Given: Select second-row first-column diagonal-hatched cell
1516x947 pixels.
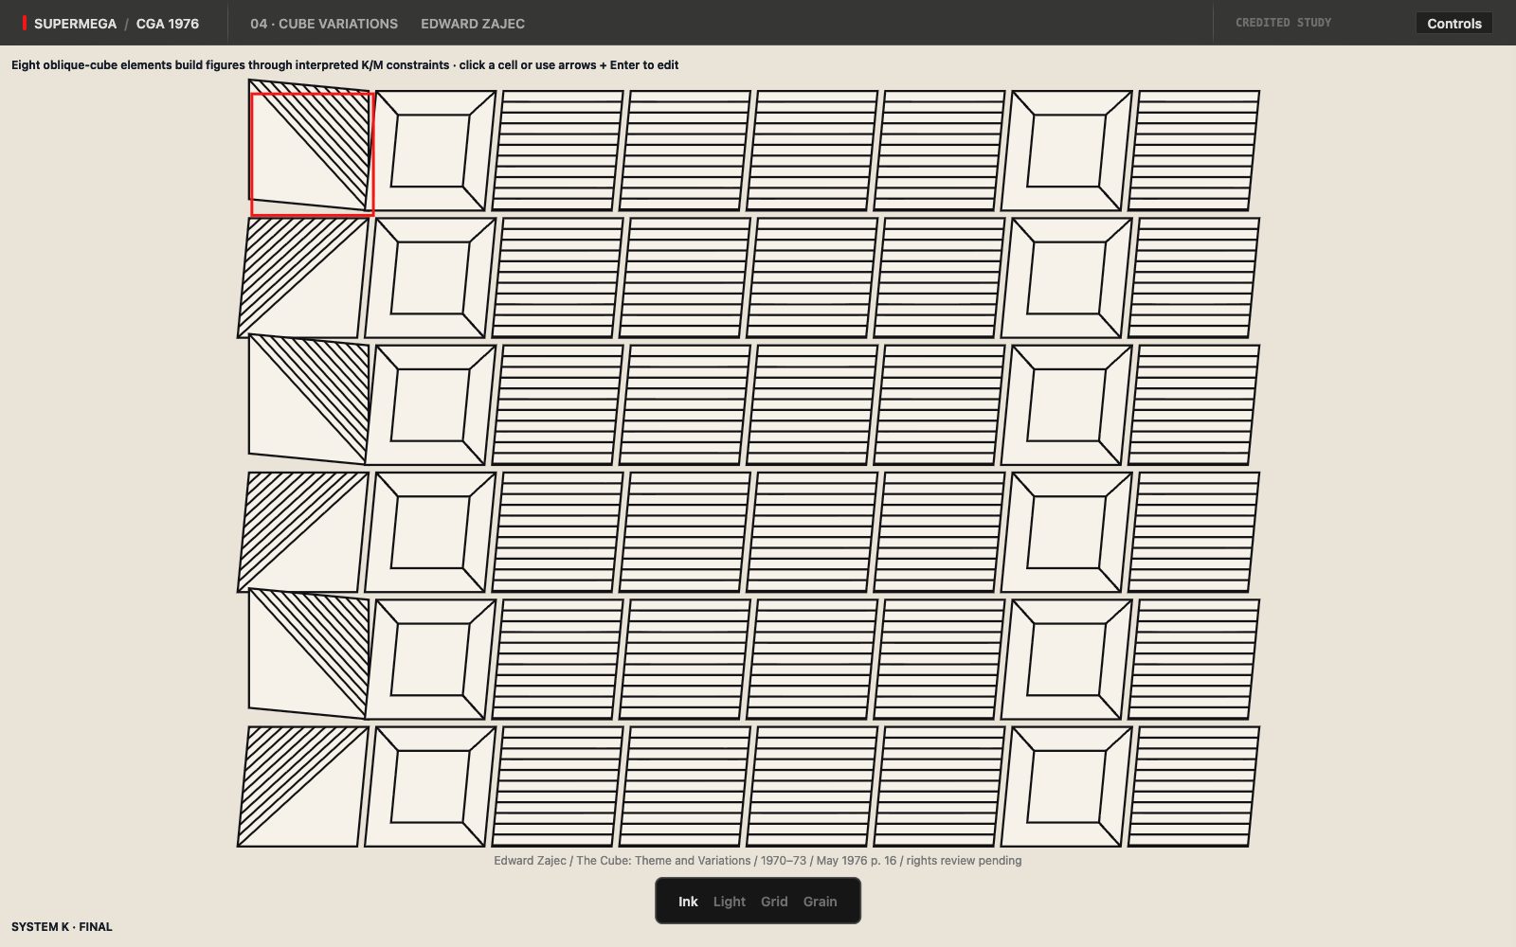Looking at the screenshot, I should (x=303, y=277).
